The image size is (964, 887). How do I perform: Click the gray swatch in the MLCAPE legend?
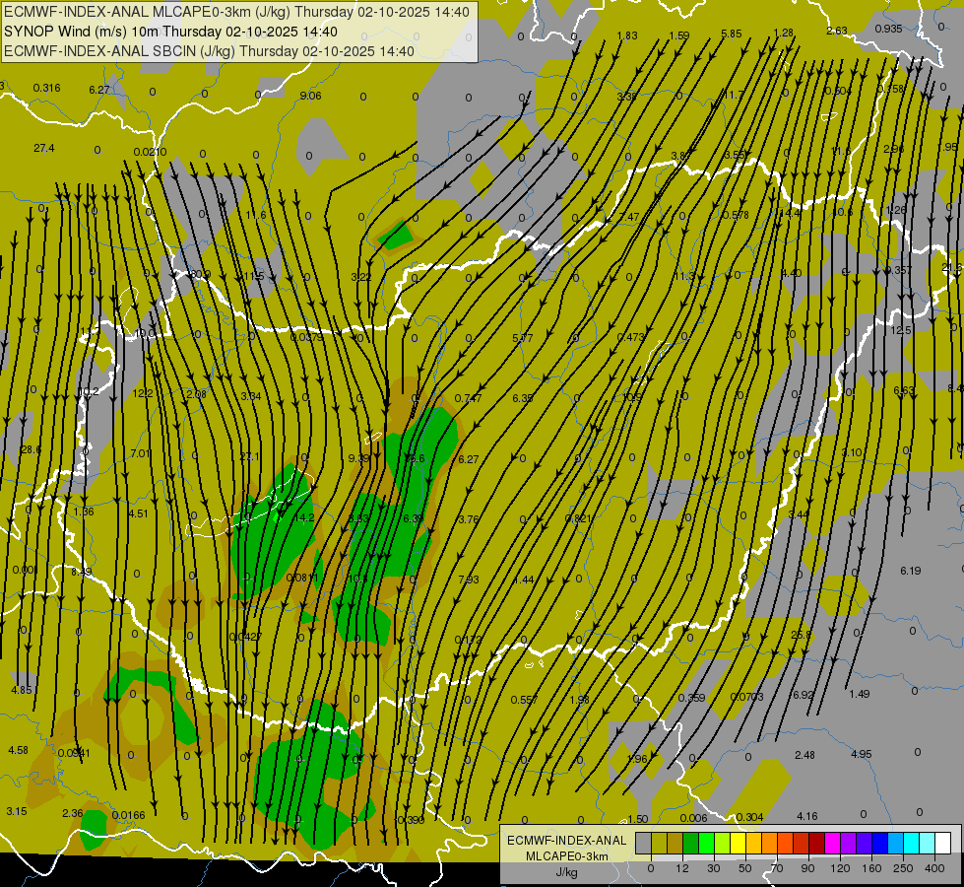[644, 844]
